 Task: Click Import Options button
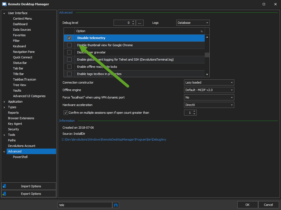(29, 186)
